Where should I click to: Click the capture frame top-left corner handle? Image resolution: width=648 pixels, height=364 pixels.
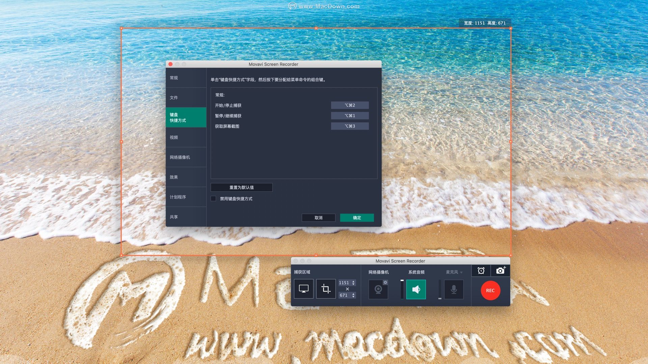pyautogui.click(x=122, y=28)
